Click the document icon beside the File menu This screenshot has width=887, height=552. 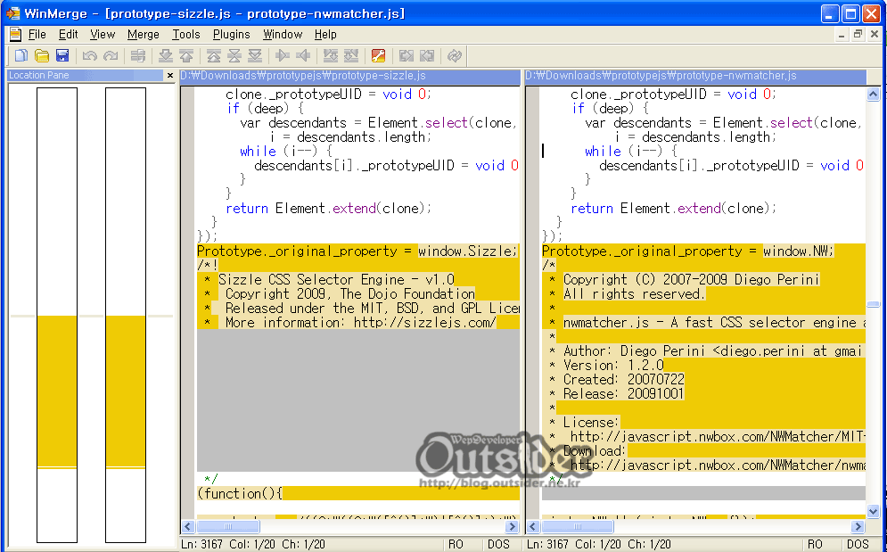(15, 35)
